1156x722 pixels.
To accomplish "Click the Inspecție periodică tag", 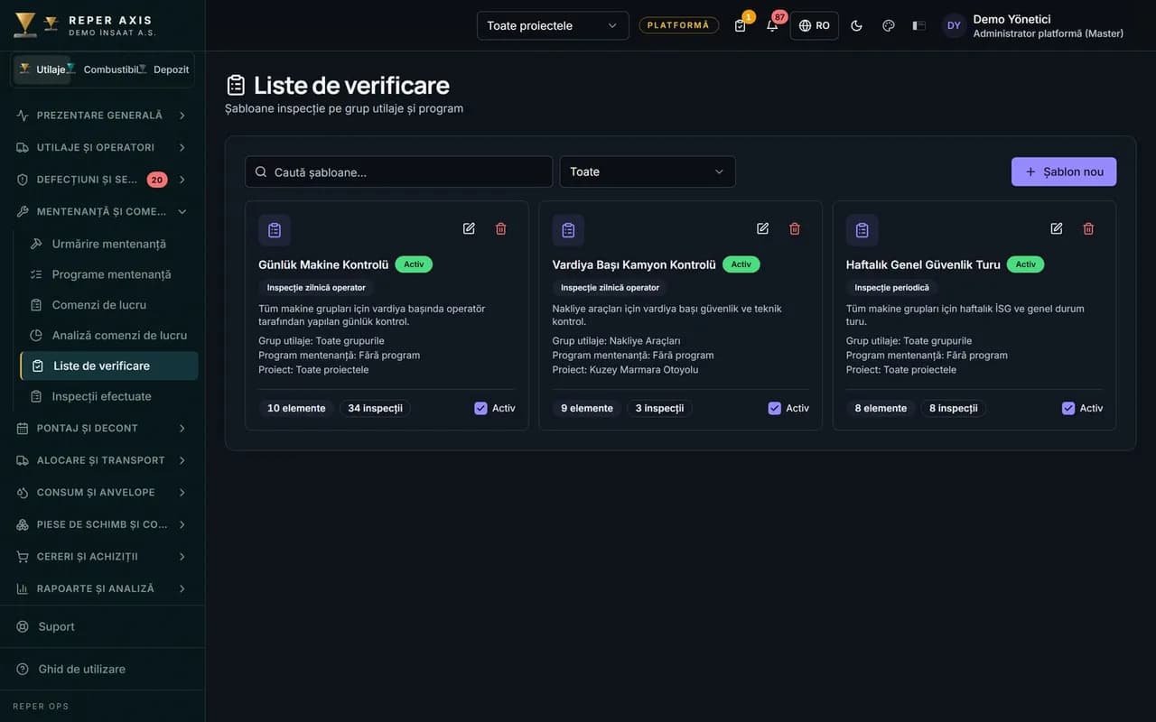I will [x=891, y=287].
